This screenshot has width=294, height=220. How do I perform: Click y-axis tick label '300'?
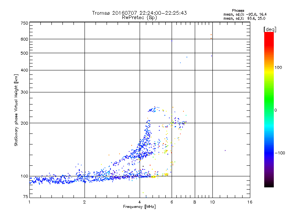click(24, 92)
